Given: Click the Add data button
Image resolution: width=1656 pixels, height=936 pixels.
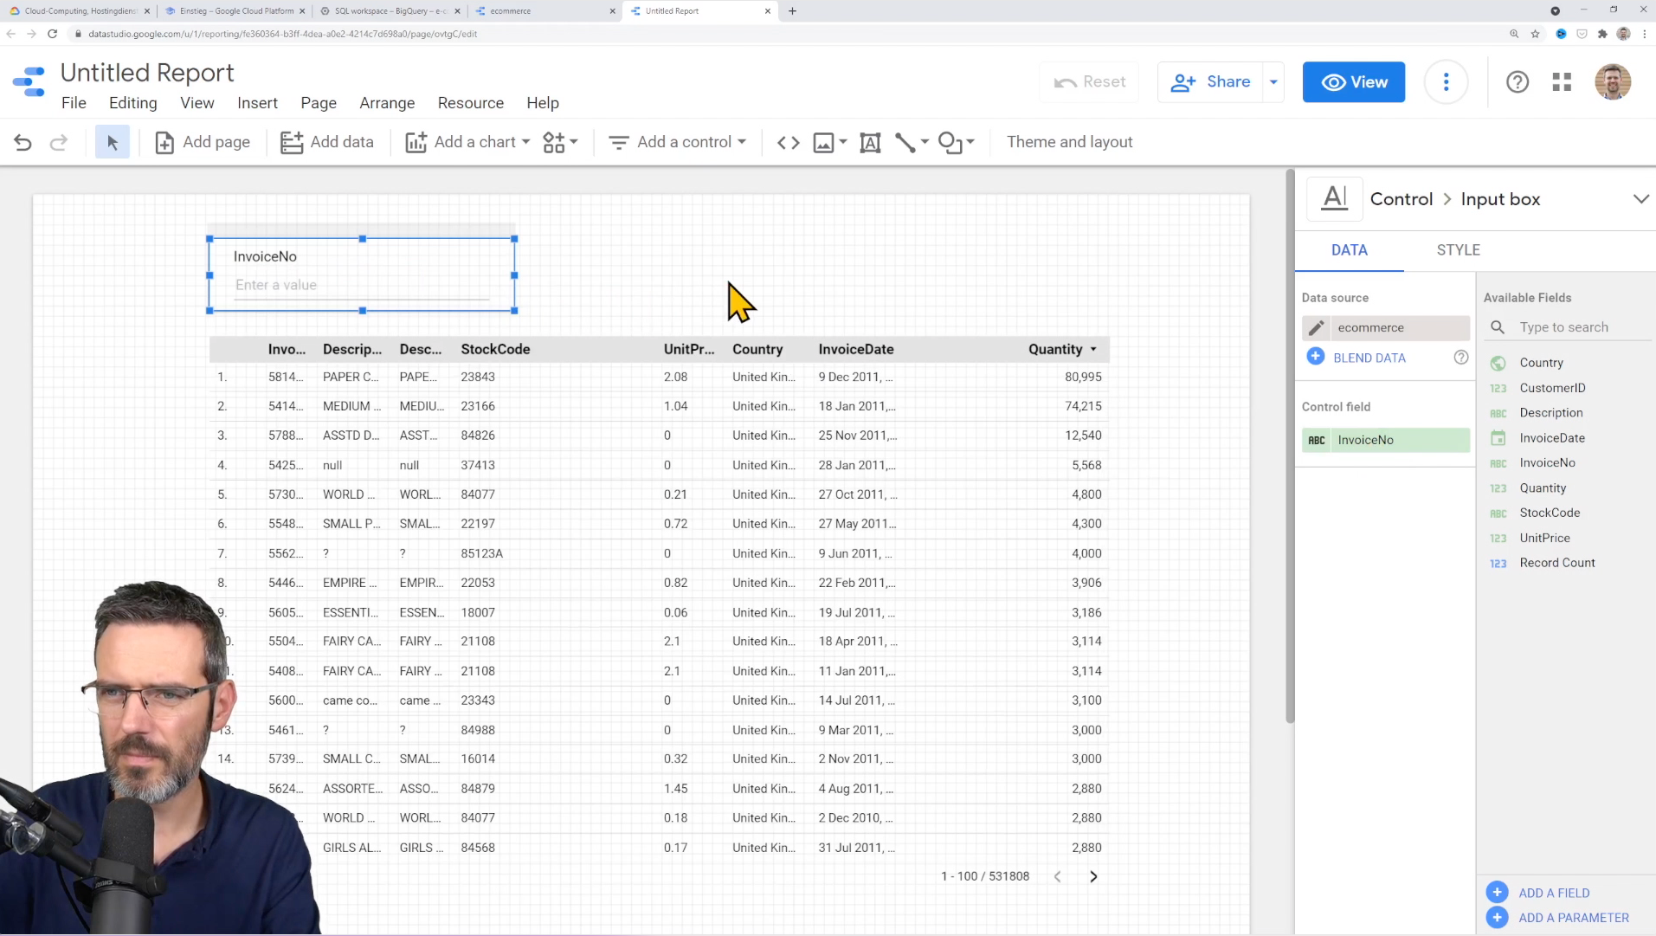Looking at the screenshot, I should click(327, 142).
